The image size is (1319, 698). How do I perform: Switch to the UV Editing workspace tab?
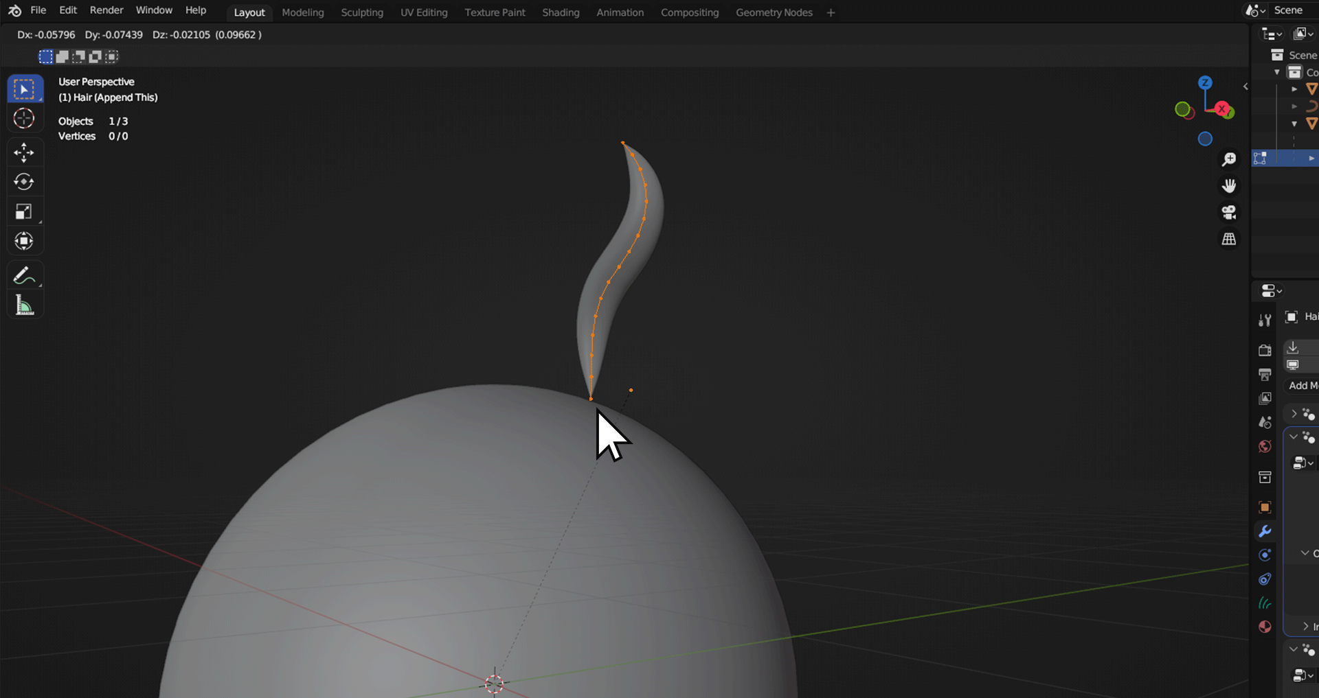coord(424,12)
